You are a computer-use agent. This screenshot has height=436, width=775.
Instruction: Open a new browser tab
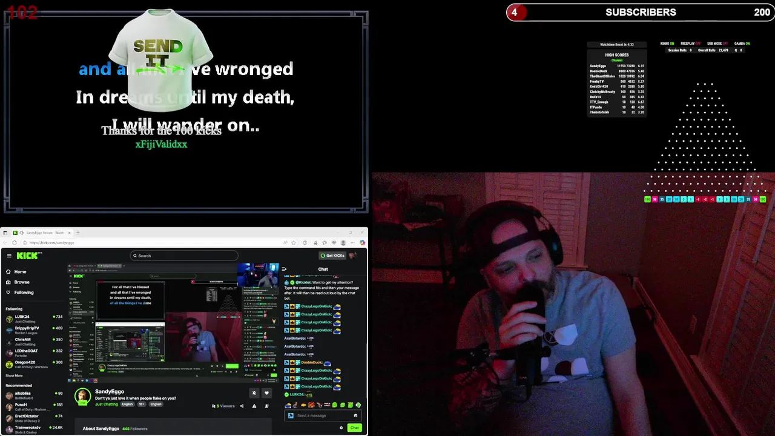[x=77, y=233]
